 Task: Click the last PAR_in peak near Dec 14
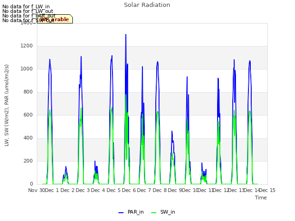tap(250, 61)
